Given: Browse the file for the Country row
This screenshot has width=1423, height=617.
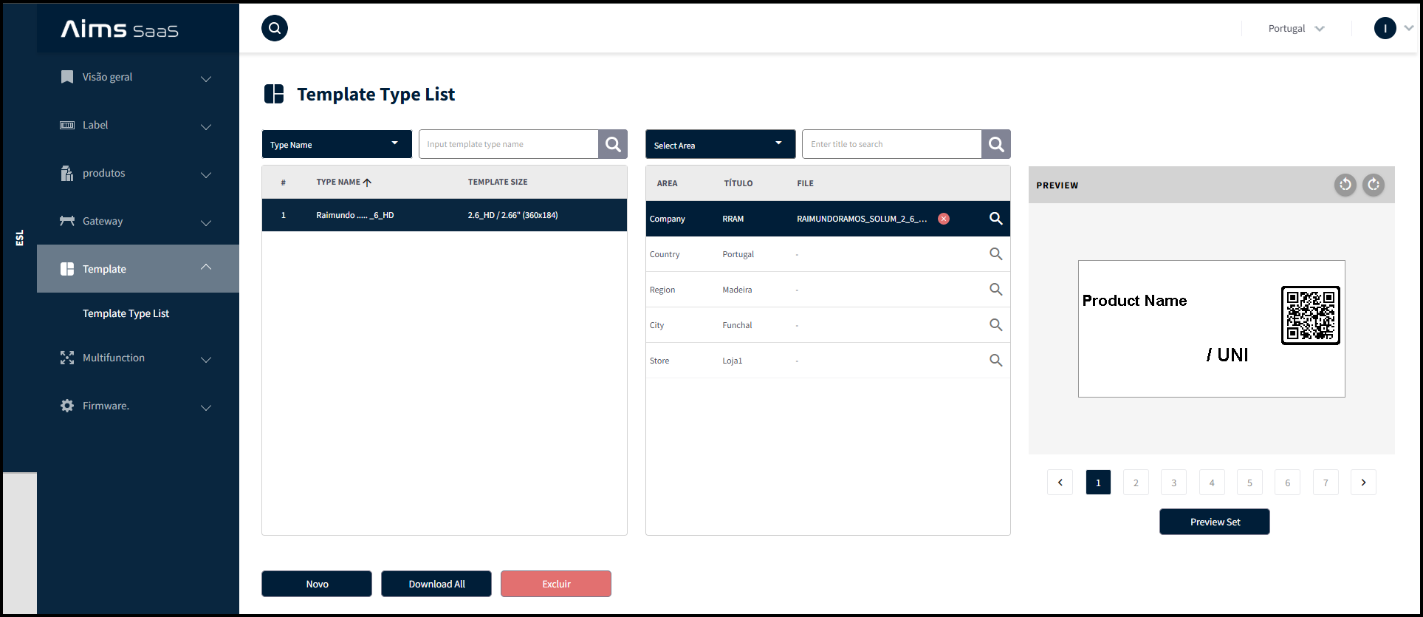Looking at the screenshot, I should (996, 254).
